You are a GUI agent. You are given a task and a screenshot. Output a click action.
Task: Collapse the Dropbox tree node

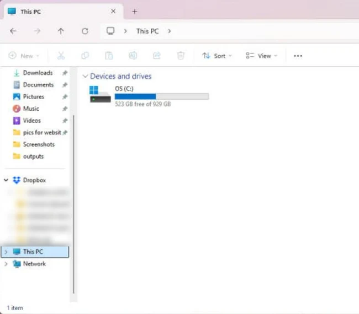6,180
